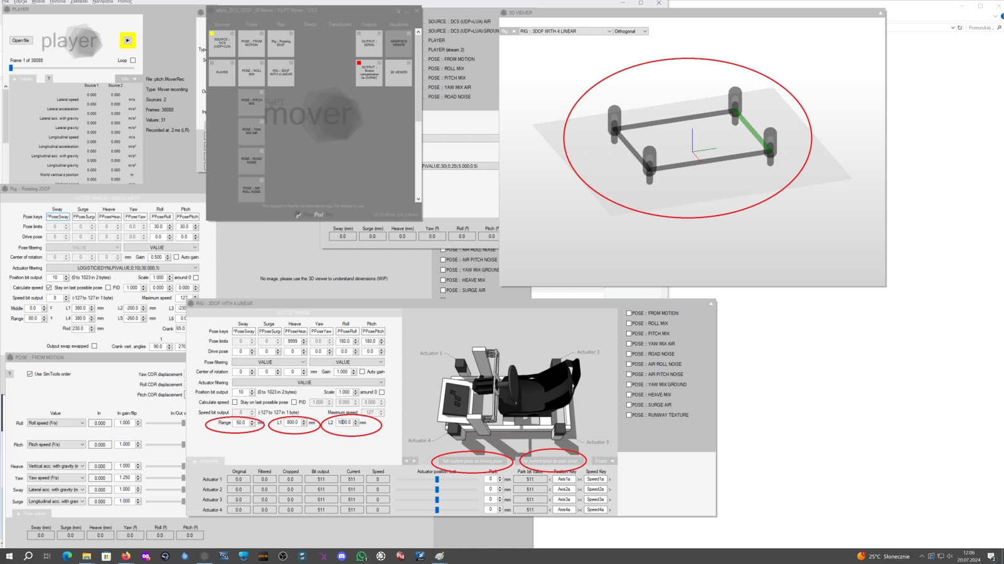Viewport: 1004px width, 564px height.
Task: Open the Yaw speed source dropdown
Action: [x=56, y=478]
